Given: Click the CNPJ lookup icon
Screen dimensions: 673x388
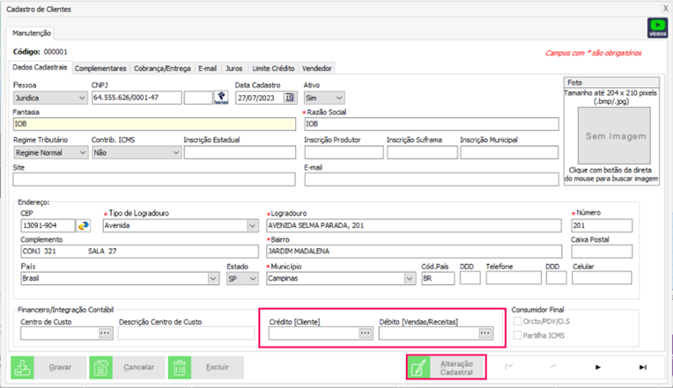Looking at the screenshot, I should (x=221, y=98).
